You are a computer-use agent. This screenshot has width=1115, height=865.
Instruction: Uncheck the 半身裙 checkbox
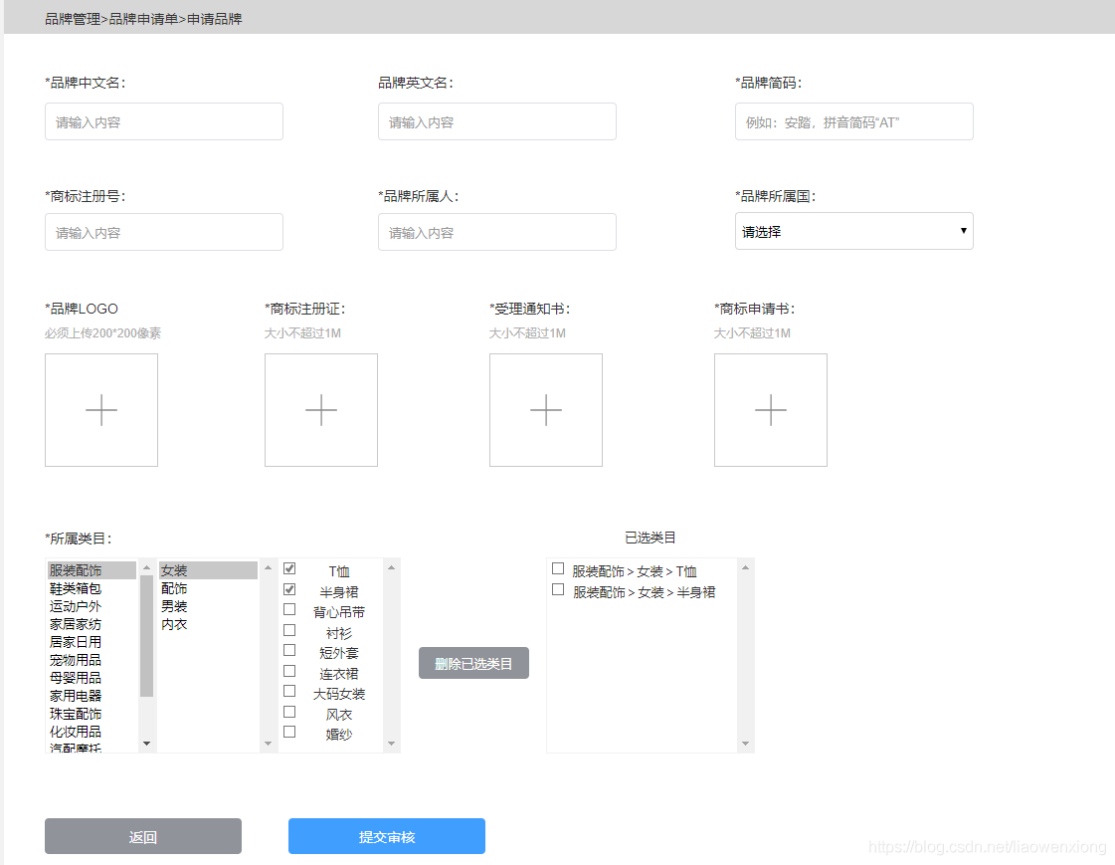tap(288, 588)
